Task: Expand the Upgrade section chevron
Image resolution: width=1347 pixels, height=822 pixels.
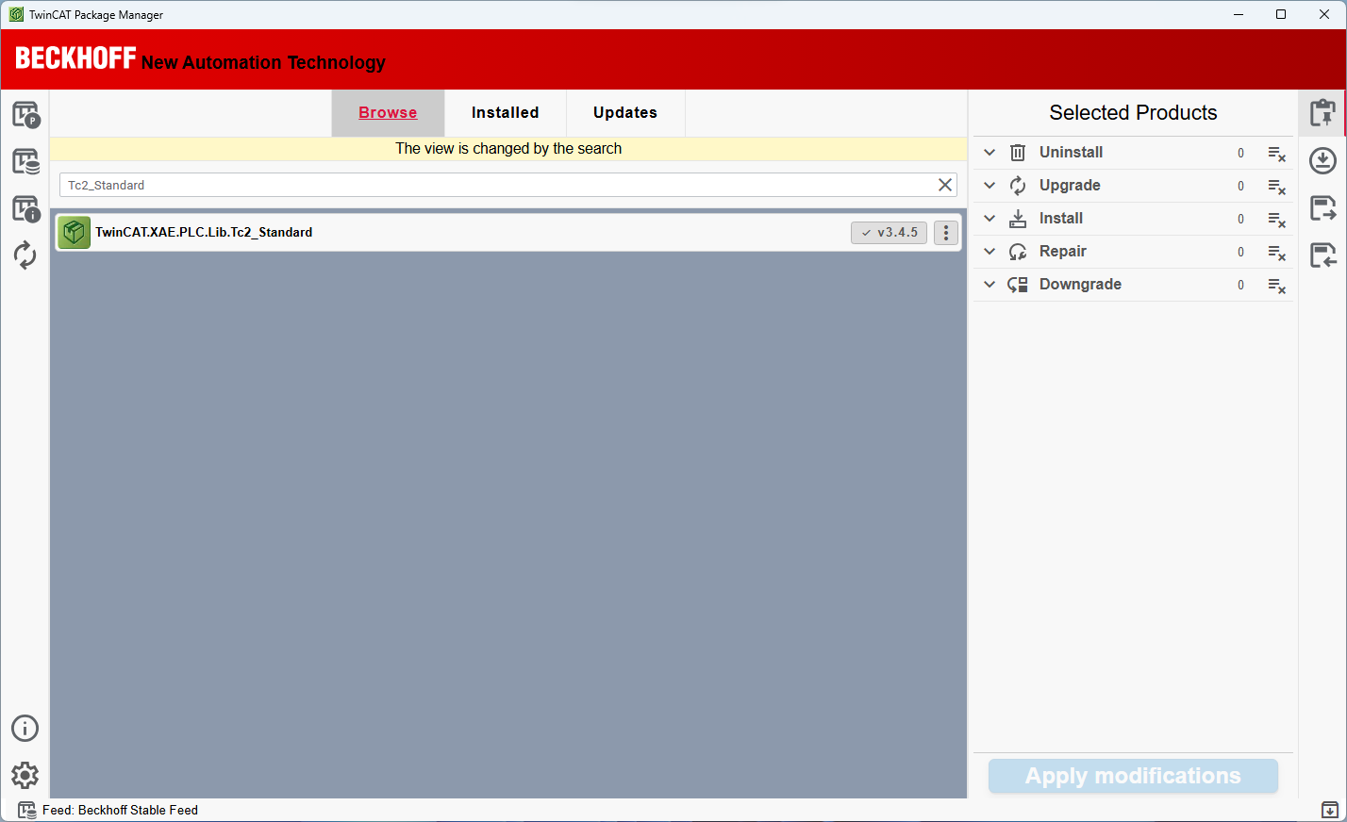Action: (989, 186)
